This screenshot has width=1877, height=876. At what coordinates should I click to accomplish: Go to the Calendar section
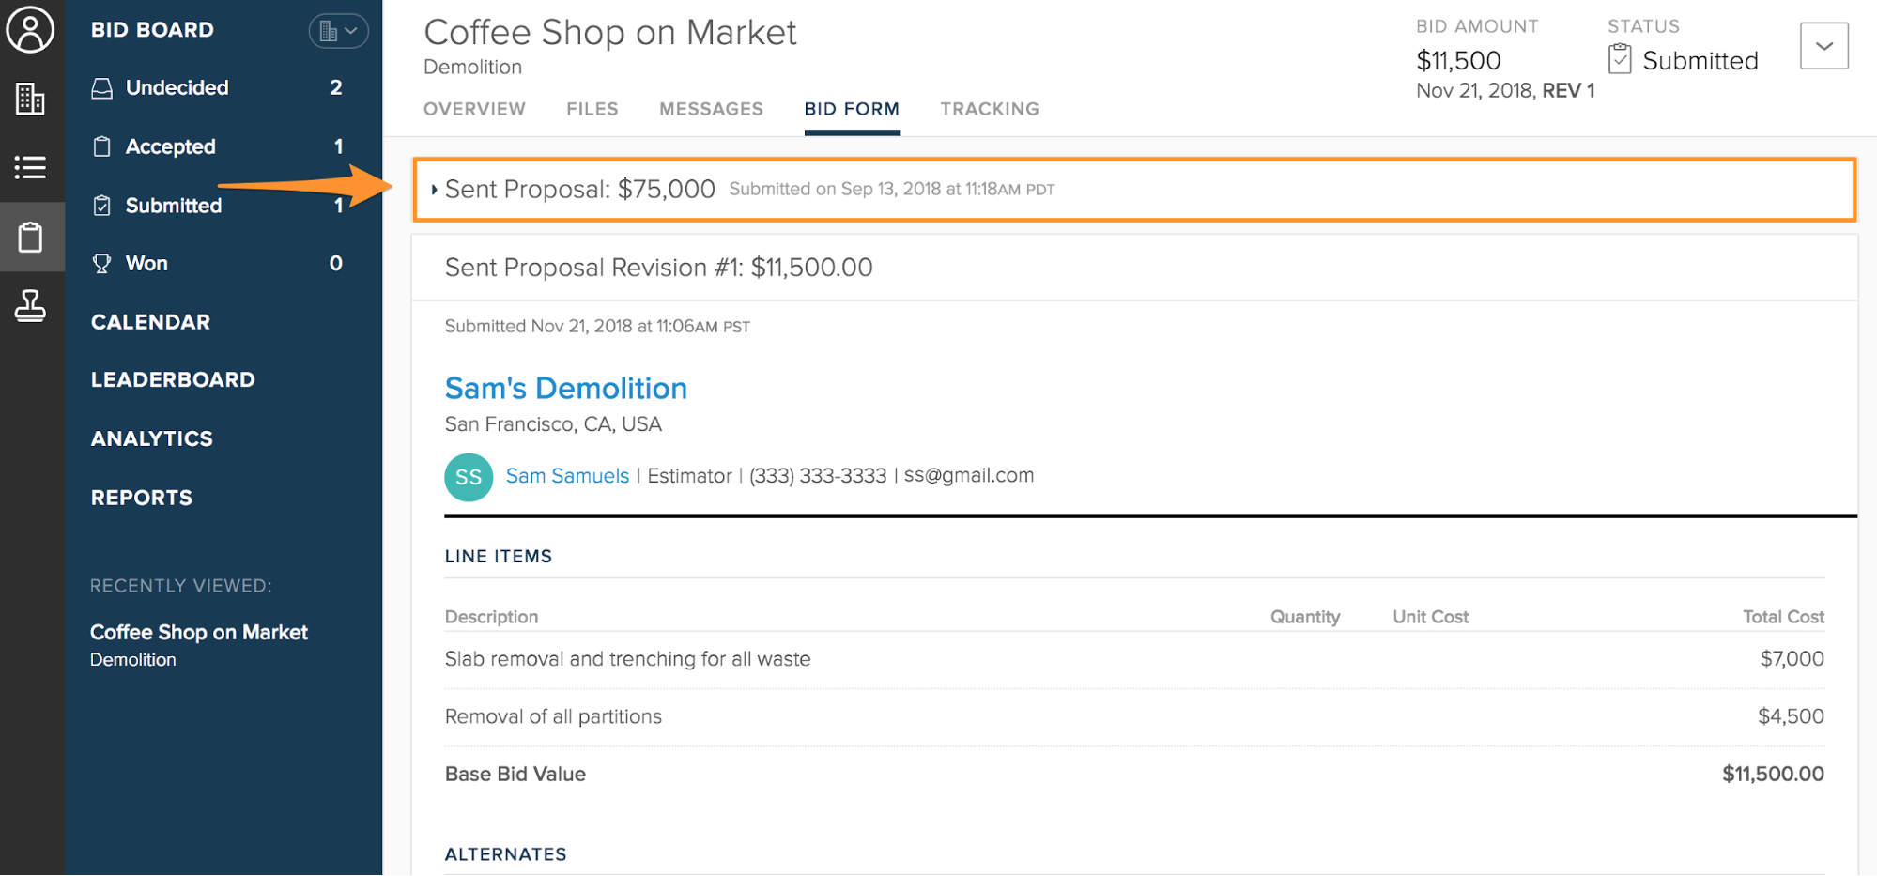click(150, 322)
